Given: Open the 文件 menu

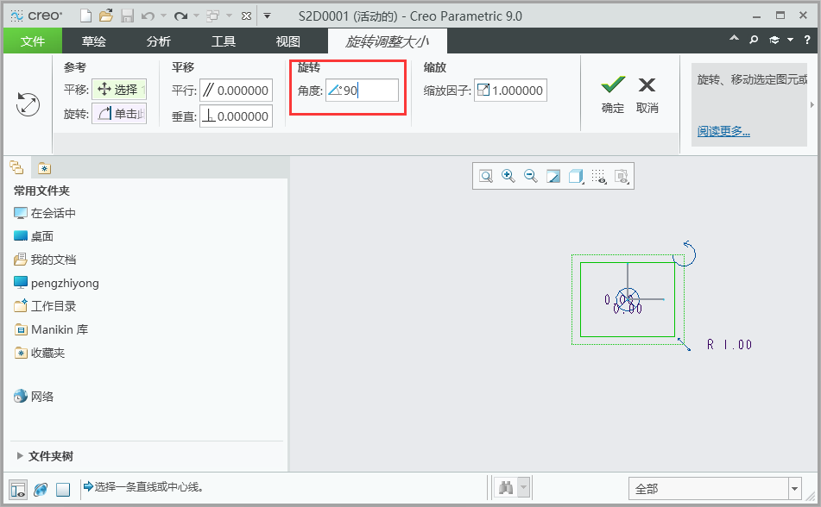Looking at the screenshot, I should 33,41.
